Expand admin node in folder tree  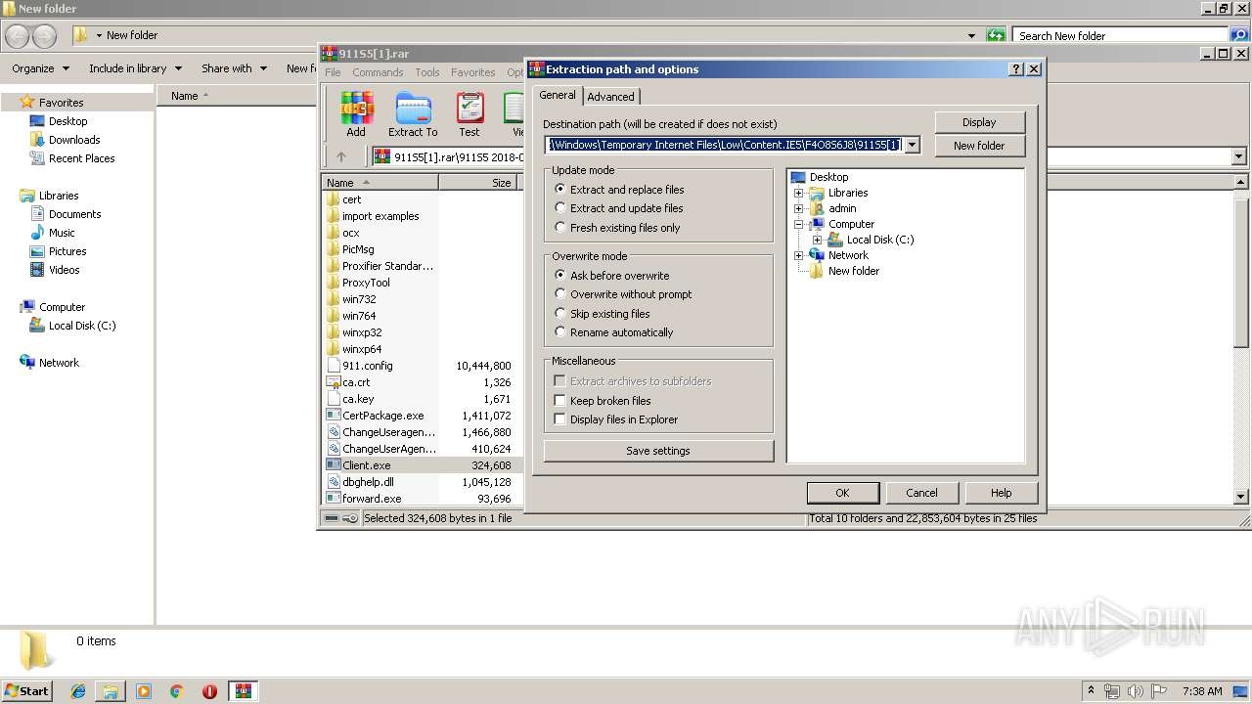[798, 208]
